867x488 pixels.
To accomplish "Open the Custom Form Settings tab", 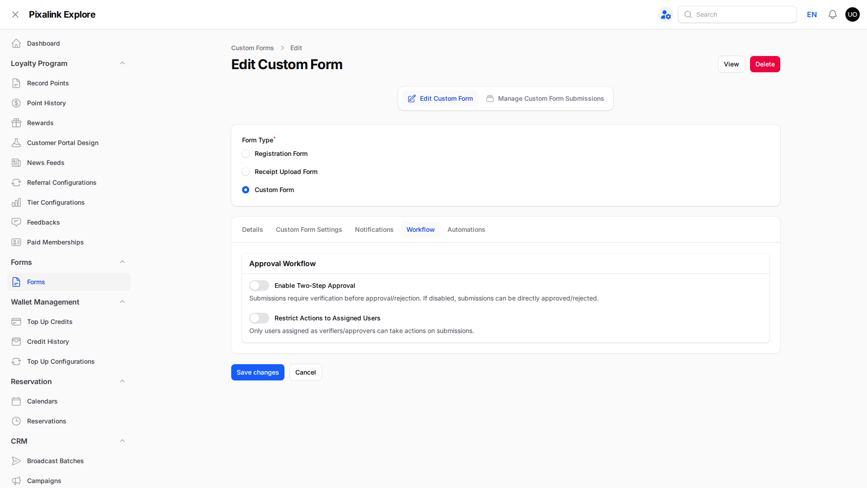I will (x=309, y=230).
